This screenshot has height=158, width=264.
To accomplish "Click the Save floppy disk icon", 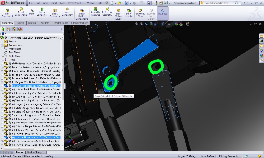I will click(127, 3).
